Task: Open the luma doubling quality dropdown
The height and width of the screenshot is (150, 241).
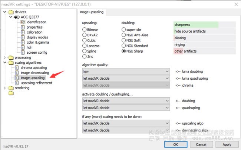Action: 126,71
